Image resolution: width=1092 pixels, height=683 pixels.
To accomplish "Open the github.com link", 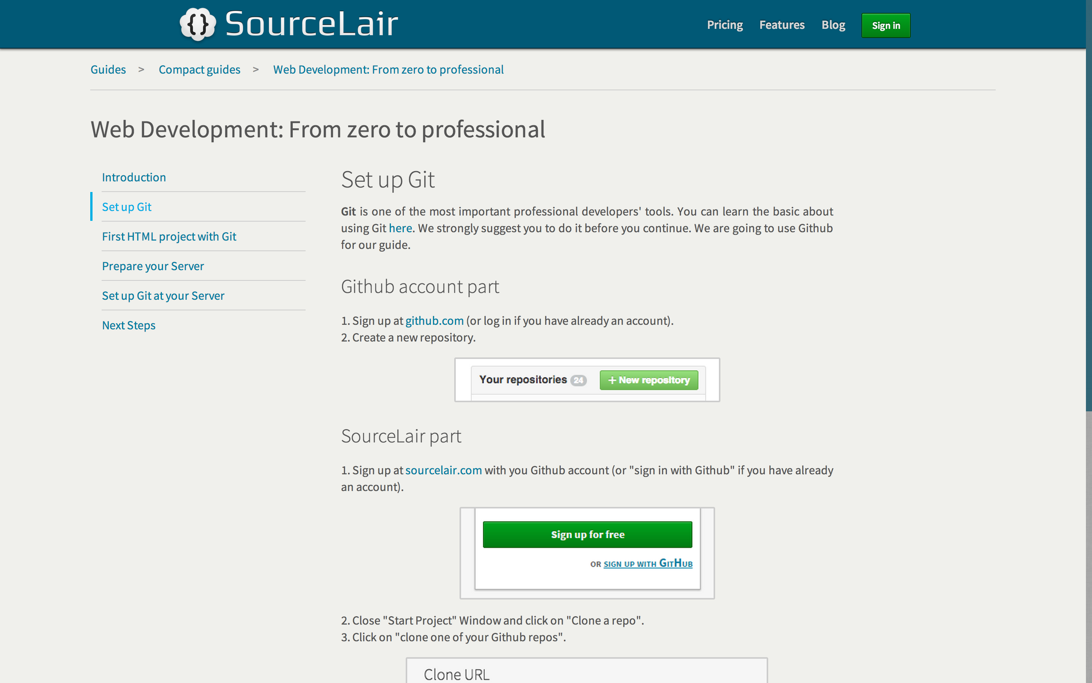I will pos(434,321).
